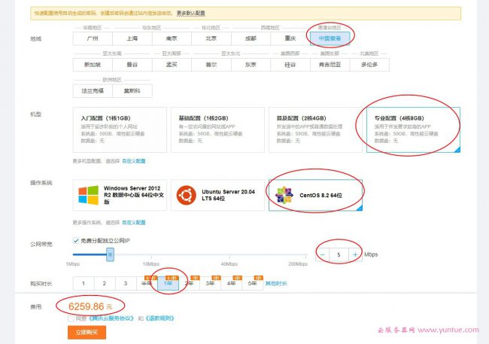Select the 1年 purchase duration tab
This screenshot has height=344, width=489.
168,284
